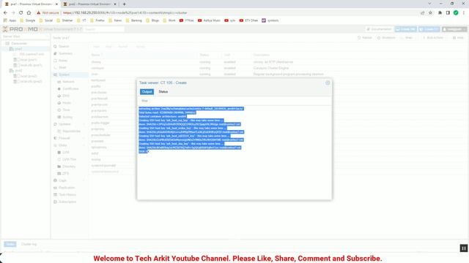469x263 pixels.
Task: Select pve2 node in the tree
Action: [18, 71]
